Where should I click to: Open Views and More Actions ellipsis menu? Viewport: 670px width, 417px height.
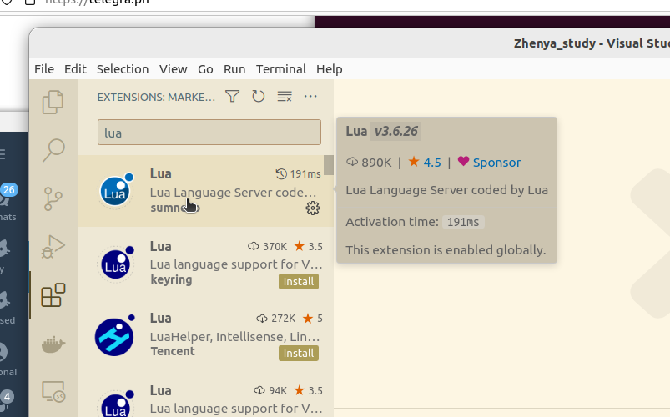click(x=310, y=97)
